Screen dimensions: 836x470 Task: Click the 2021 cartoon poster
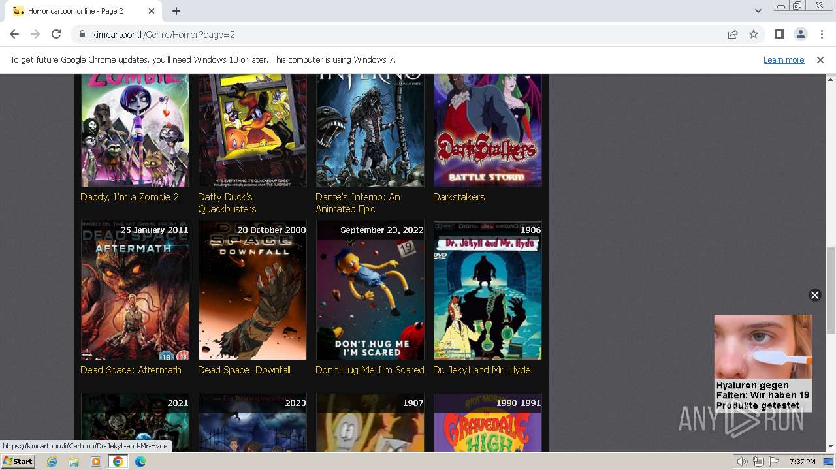tap(135, 422)
